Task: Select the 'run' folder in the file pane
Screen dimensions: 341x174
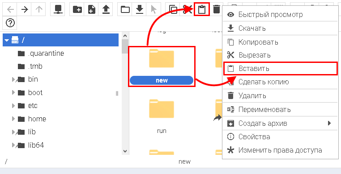Action: (162, 116)
